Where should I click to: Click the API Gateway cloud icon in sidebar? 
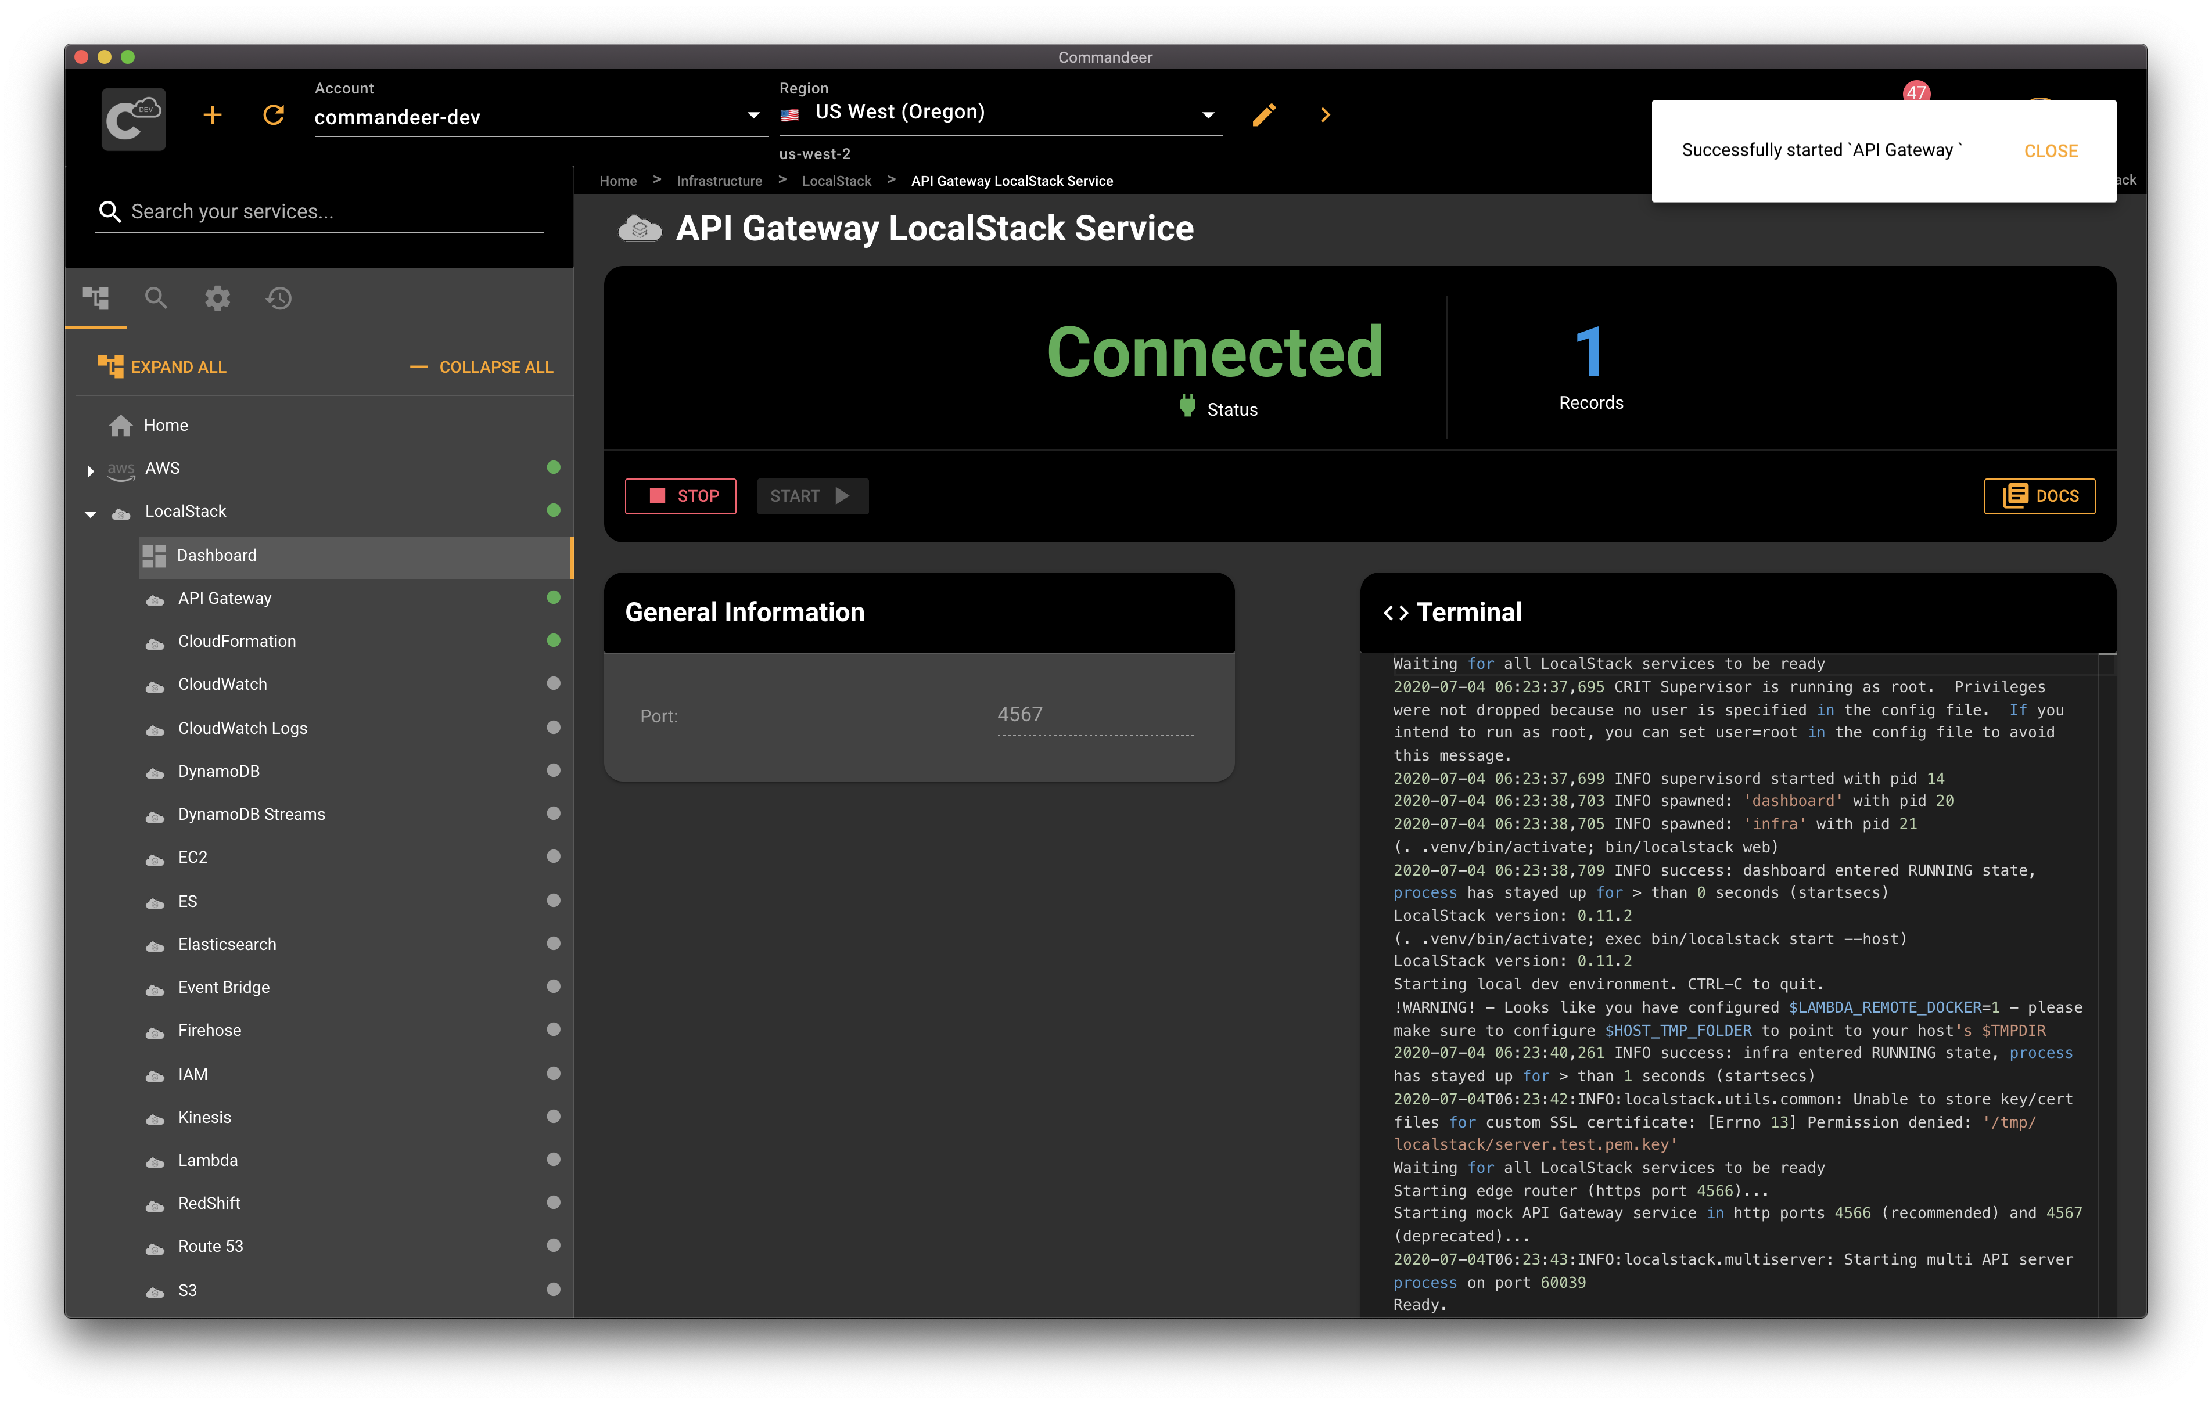(x=155, y=600)
